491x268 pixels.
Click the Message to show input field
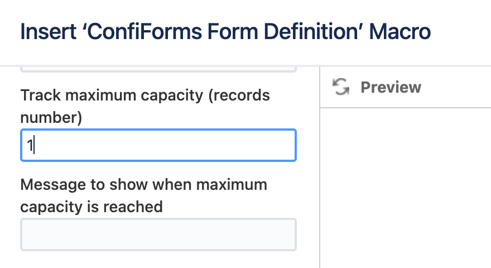point(158,234)
